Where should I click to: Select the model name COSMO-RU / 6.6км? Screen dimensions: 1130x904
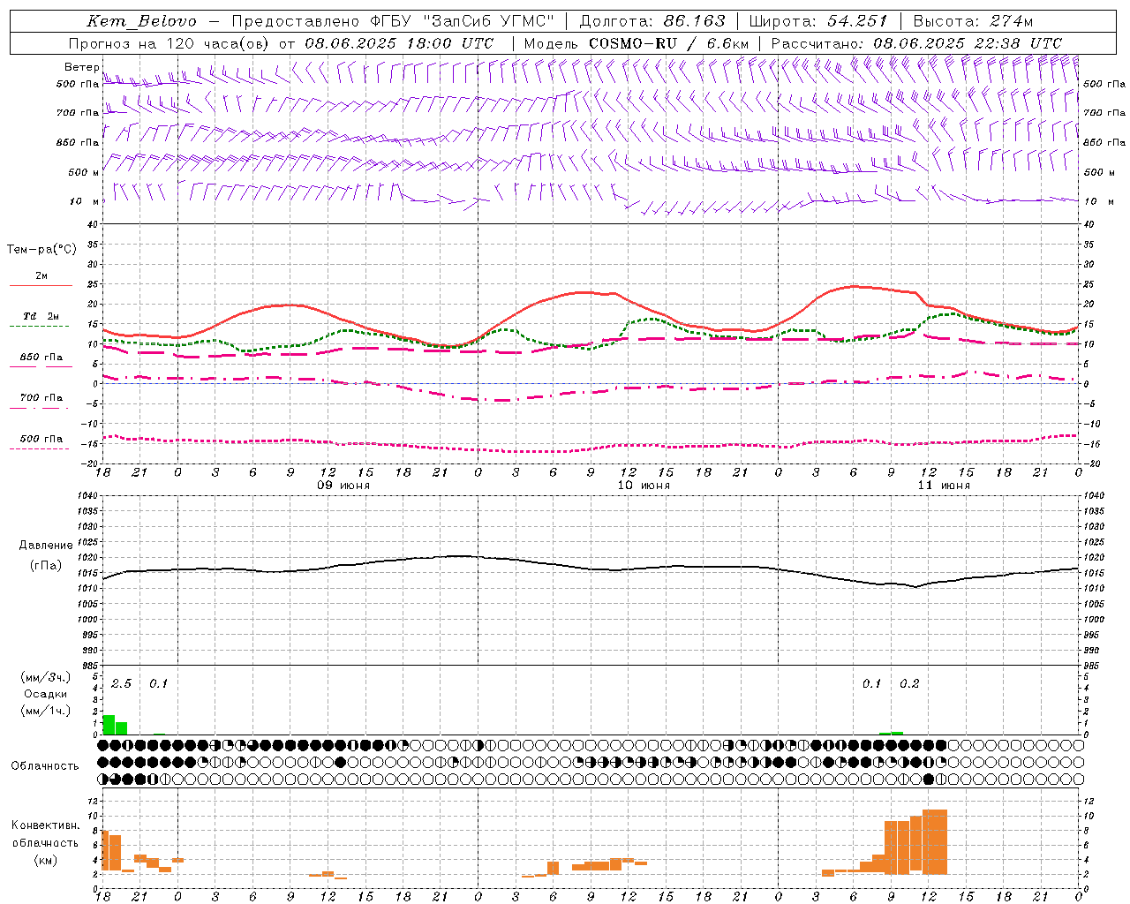pyautogui.click(x=668, y=43)
